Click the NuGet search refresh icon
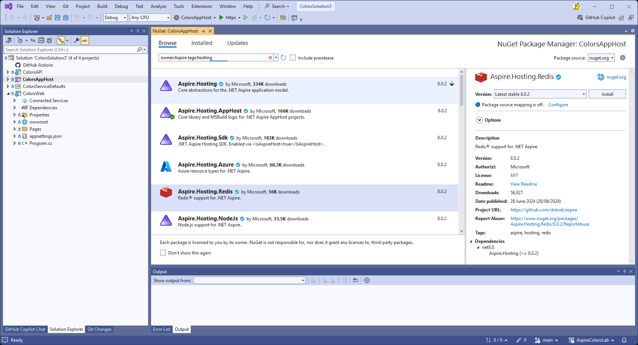Screen dimensions: 638x345 283,58
